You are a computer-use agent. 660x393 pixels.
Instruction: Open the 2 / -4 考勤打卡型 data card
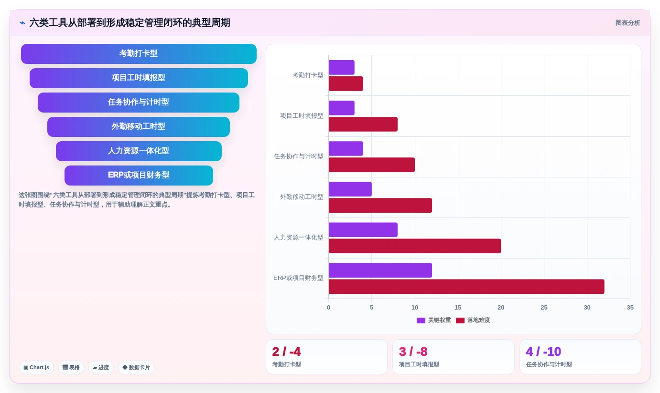tap(326, 357)
